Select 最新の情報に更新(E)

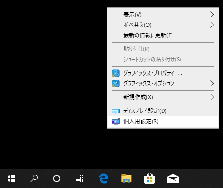point(163,35)
